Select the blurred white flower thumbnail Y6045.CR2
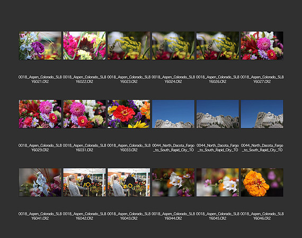The image size is (302, 238). (218, 182)
